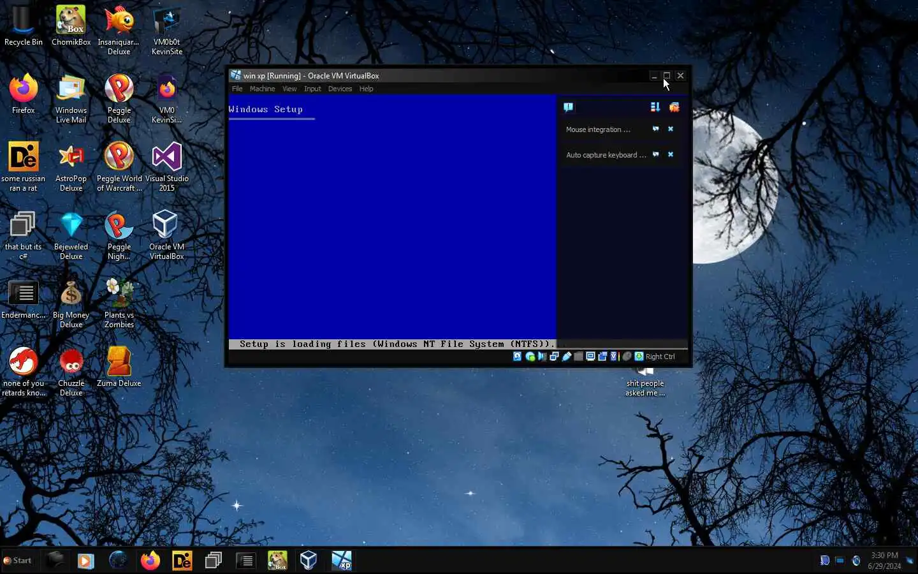Open the View menu in VirtualBox
918x574 pixels.
[289, 89]
